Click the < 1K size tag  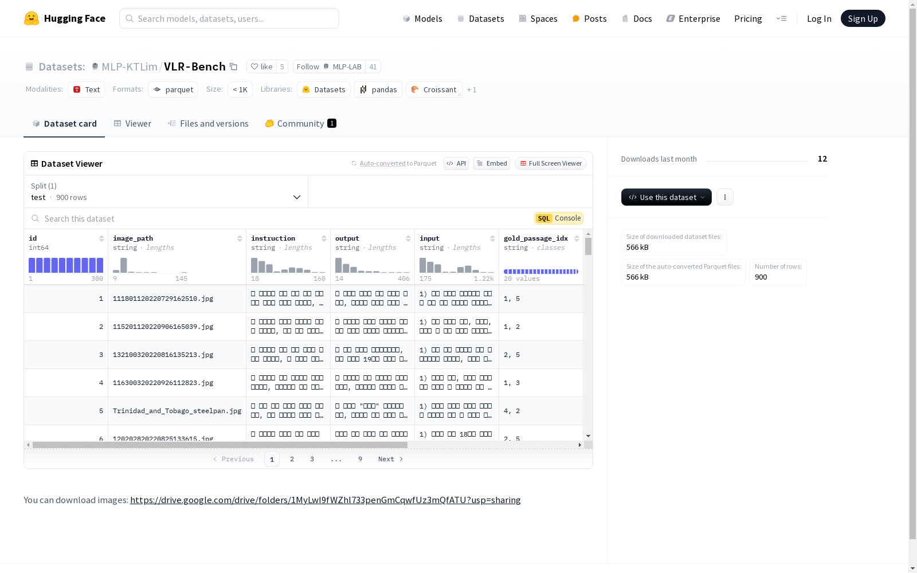[240, 89]
